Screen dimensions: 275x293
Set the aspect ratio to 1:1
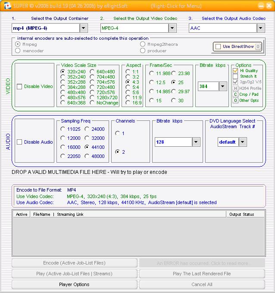tap(128, 72)
